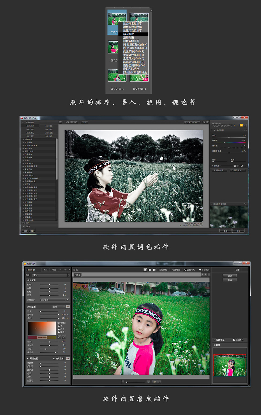This screenshot has height=415, width=261.
Task: Click 保存配方 (save recipe) button
Action: click(x=237, y=170)
